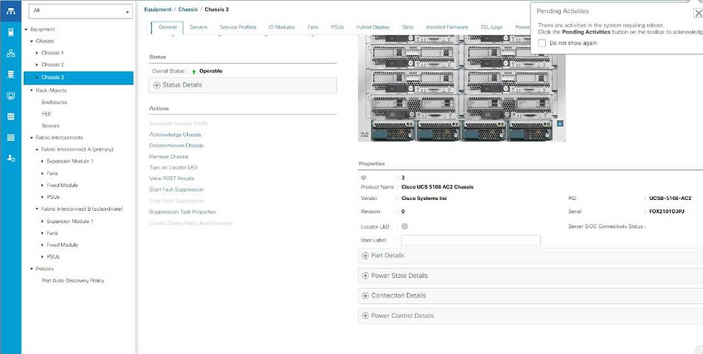Select Port Auto-Discovery Policy
The image size is (703, 354).
coord(72,280)
